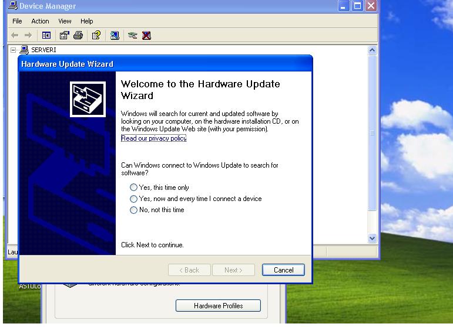The height and width of the screenshot is (327, 453).
Task: Click the scroll down arrow in Device Manager
Action: click(x=372, y=239)
